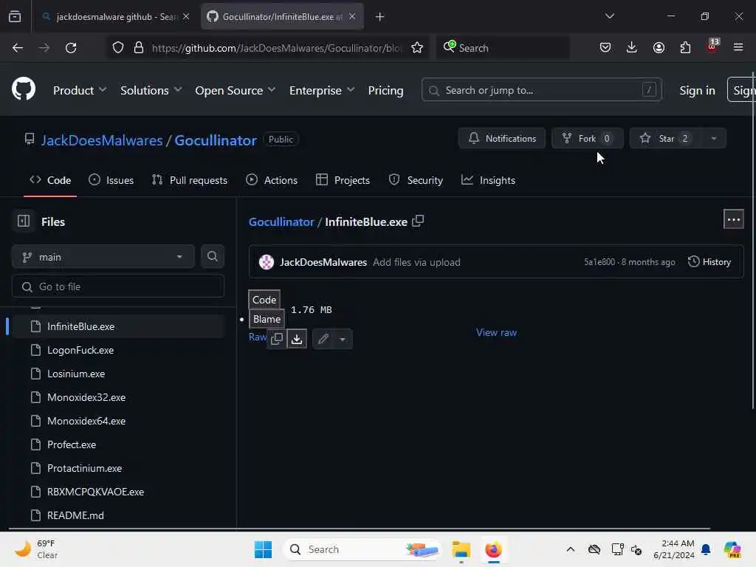
Task: Open the star lists dropdown arrow
Action: point(714,138)
